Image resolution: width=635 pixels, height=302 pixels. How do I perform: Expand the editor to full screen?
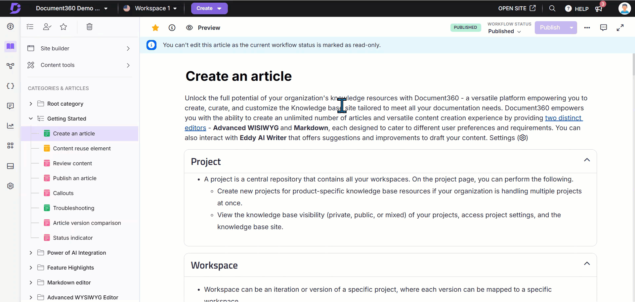[x=620, y=28]
